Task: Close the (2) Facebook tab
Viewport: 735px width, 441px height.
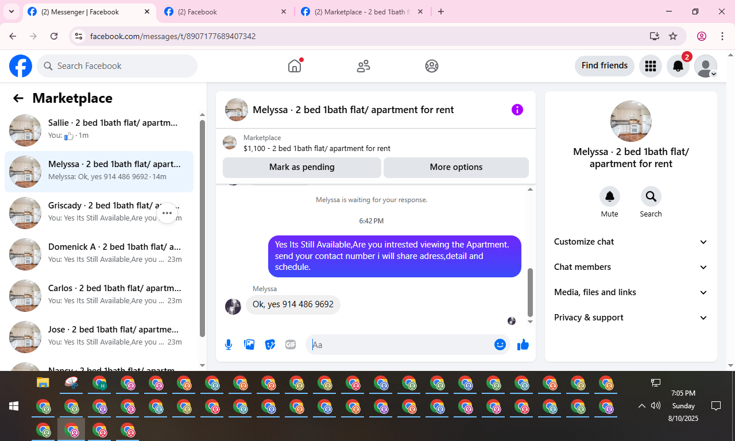Action: (x=284, y=11)
